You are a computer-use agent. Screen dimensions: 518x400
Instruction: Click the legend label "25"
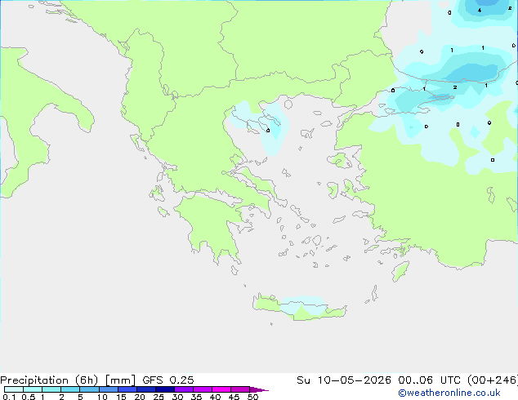[159, 397]
